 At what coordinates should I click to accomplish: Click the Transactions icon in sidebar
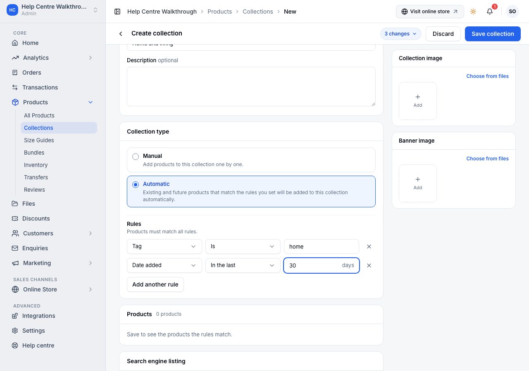pos(15,87)
